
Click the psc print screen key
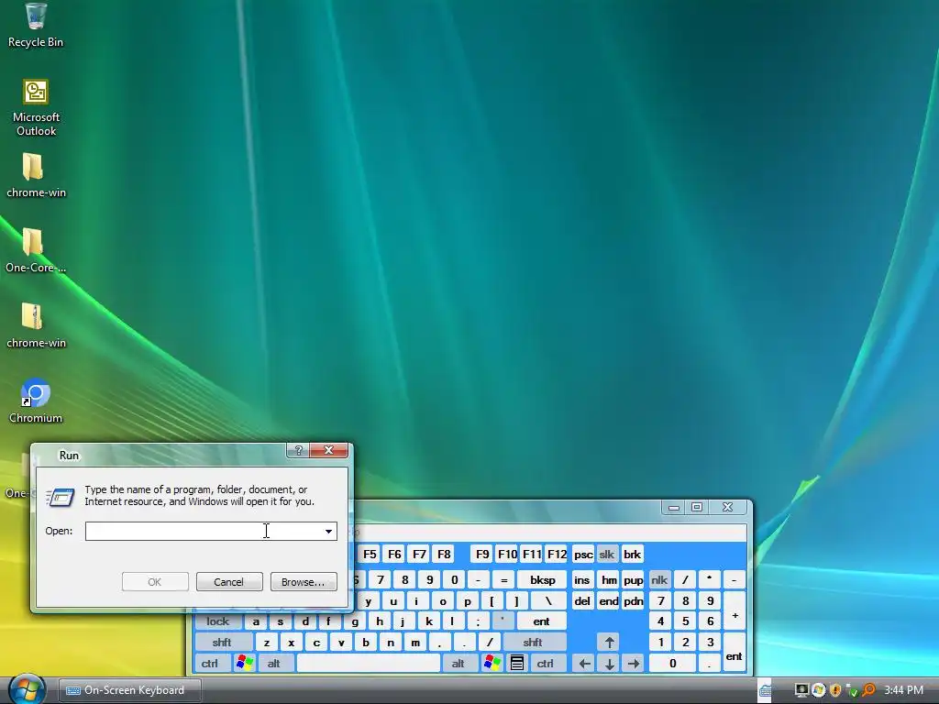[x=583, y=555]
